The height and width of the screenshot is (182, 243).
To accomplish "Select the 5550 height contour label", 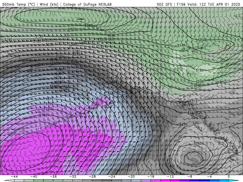I will tap(58, 82).
